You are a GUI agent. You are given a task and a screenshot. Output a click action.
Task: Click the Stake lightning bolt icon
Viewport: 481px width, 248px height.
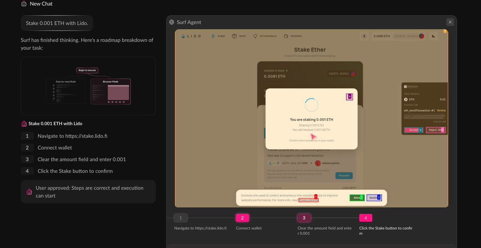213,36
